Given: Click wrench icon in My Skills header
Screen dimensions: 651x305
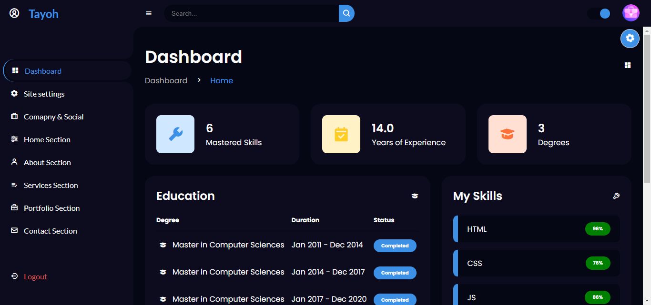Looking at the screenshot, I should [616, 196].
